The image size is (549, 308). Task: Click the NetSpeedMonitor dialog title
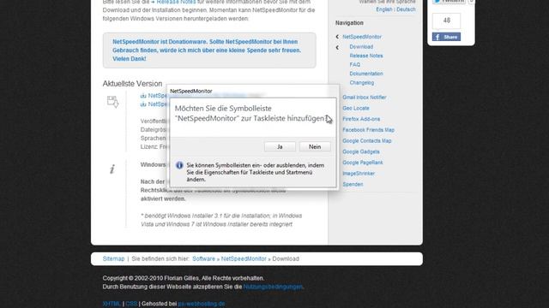[x=190, y=92]
